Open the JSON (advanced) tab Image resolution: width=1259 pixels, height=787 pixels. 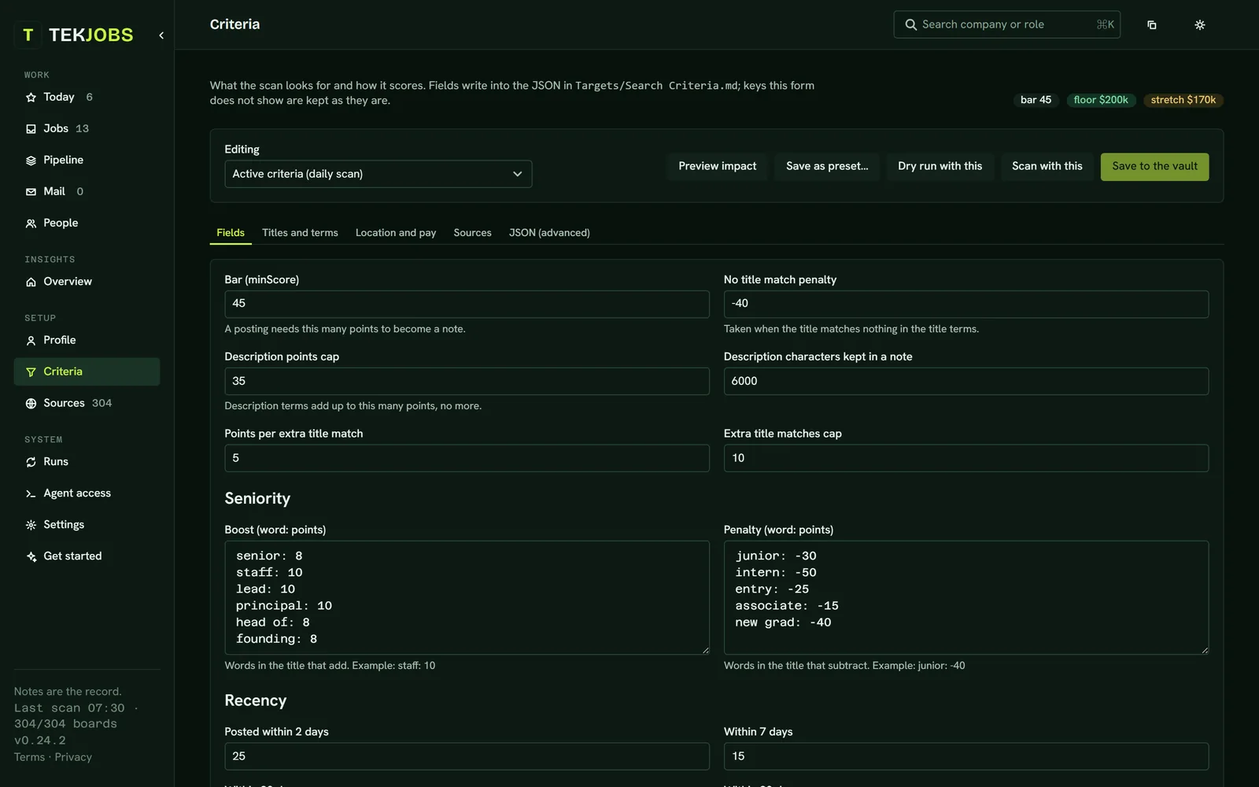pos(549,233)
